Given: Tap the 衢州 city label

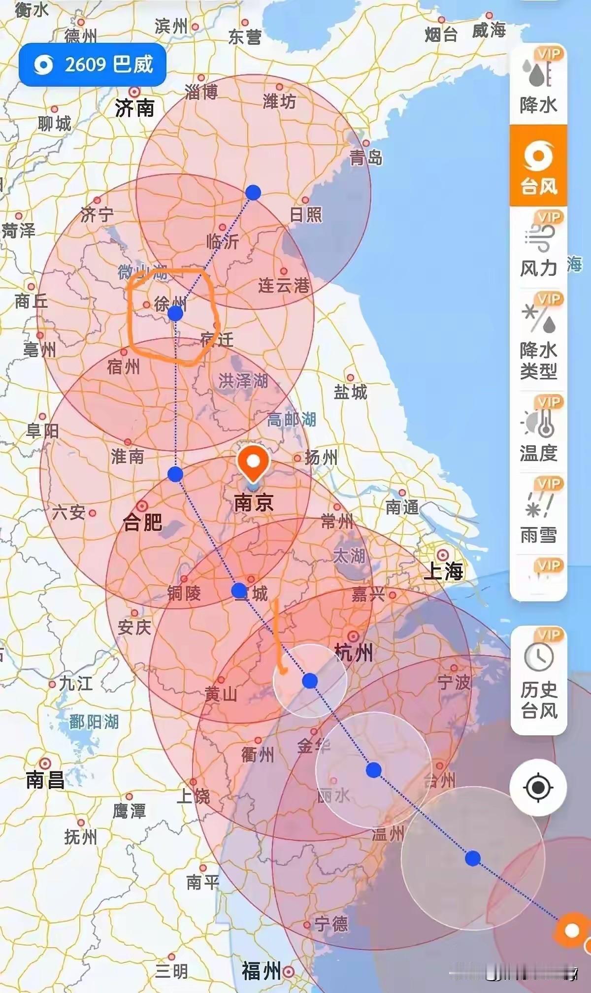Looking at the screenshot, I should click(258, 755).
